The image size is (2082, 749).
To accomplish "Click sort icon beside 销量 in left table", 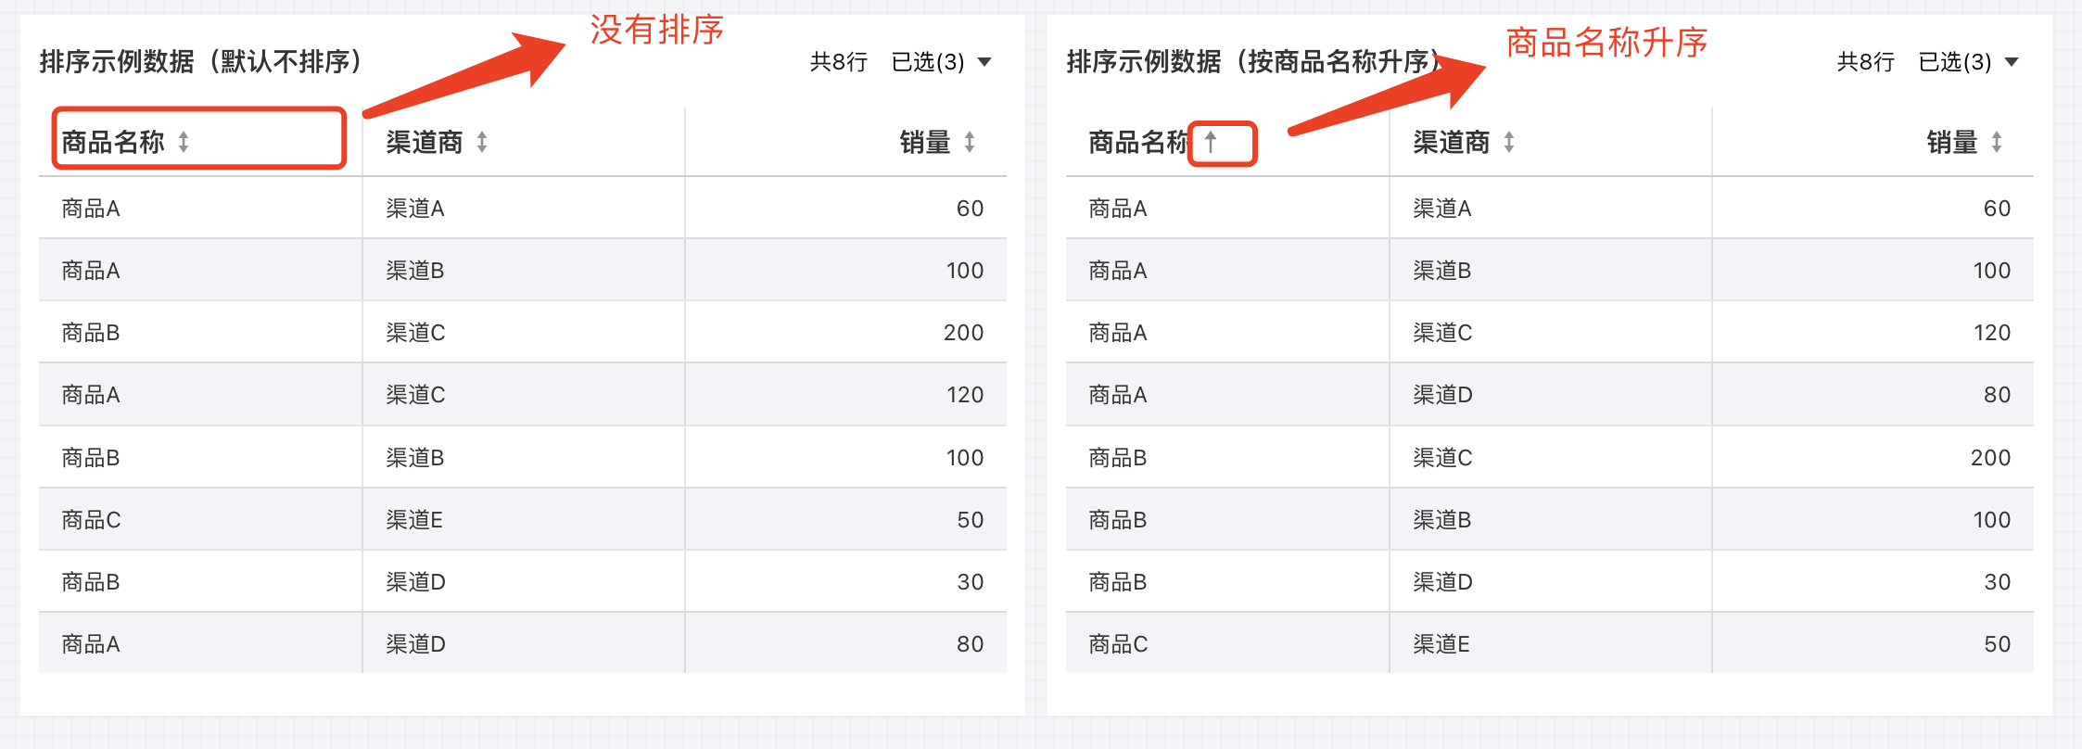I will (x=970, y=142).
